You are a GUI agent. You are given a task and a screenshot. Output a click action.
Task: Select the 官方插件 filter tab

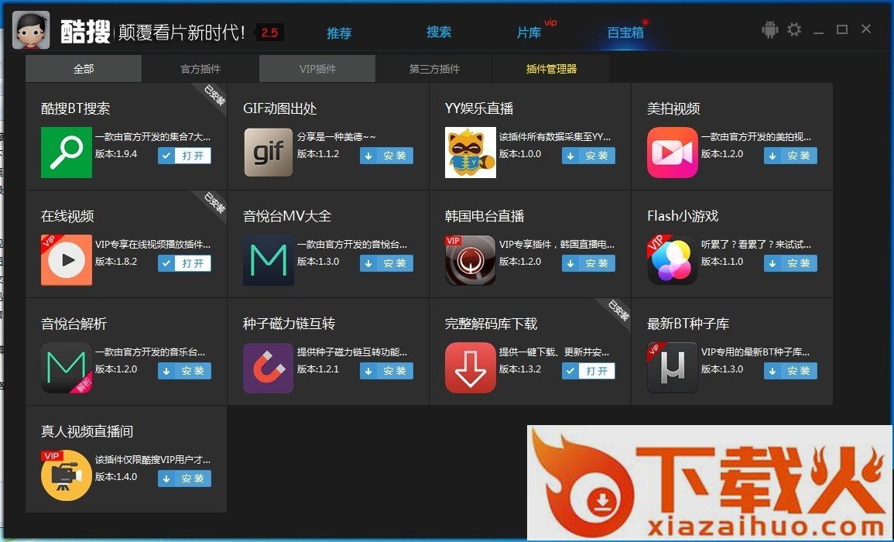(x=200, y=68)
